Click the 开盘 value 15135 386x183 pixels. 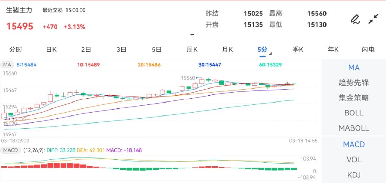253,25
